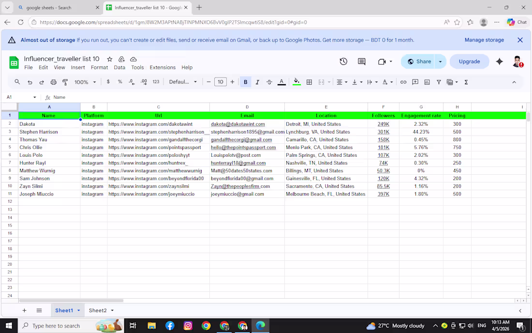Open File Explorer from taskbar
Screen dimensions: 532x333
tap(151, 326)
